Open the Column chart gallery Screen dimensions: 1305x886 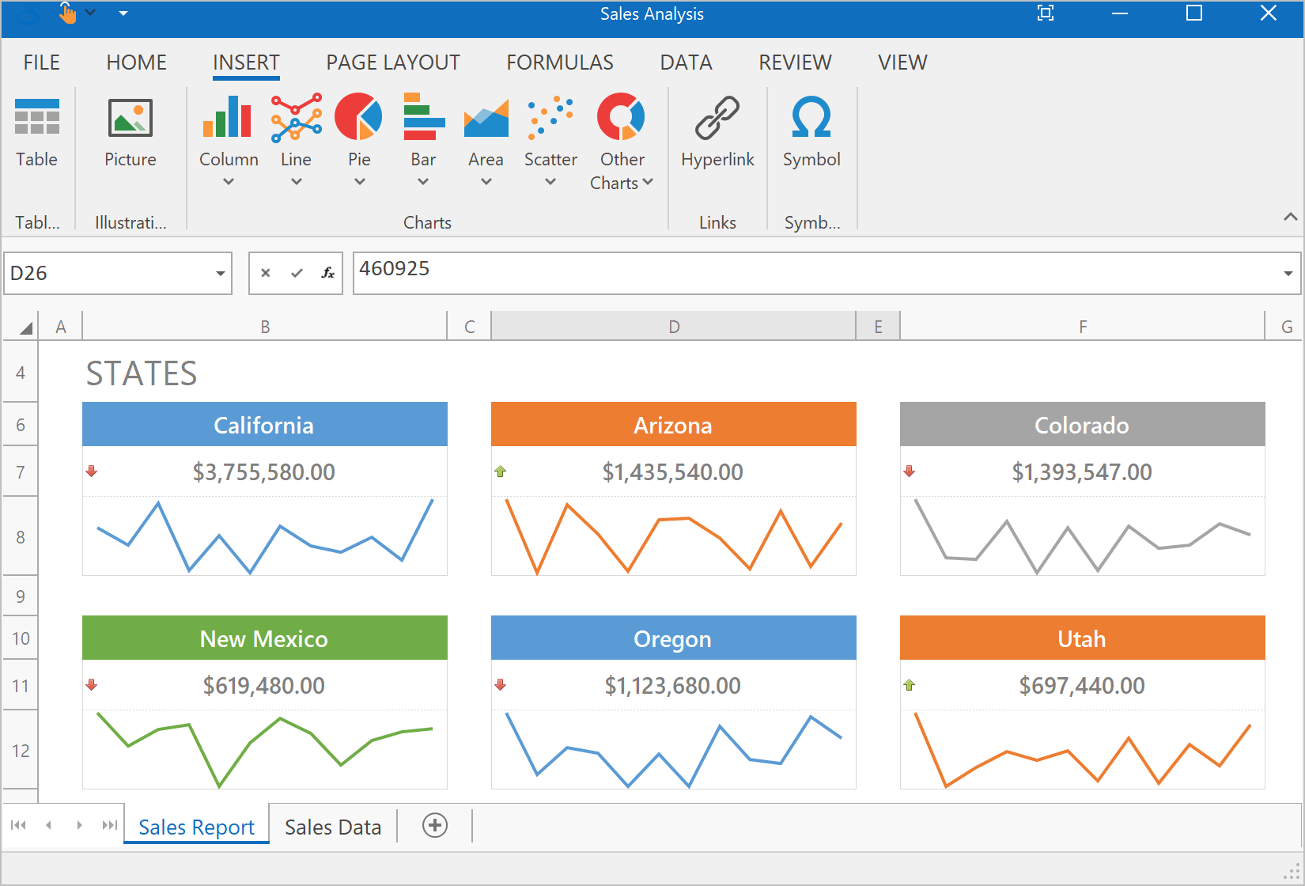coord(228,139)
